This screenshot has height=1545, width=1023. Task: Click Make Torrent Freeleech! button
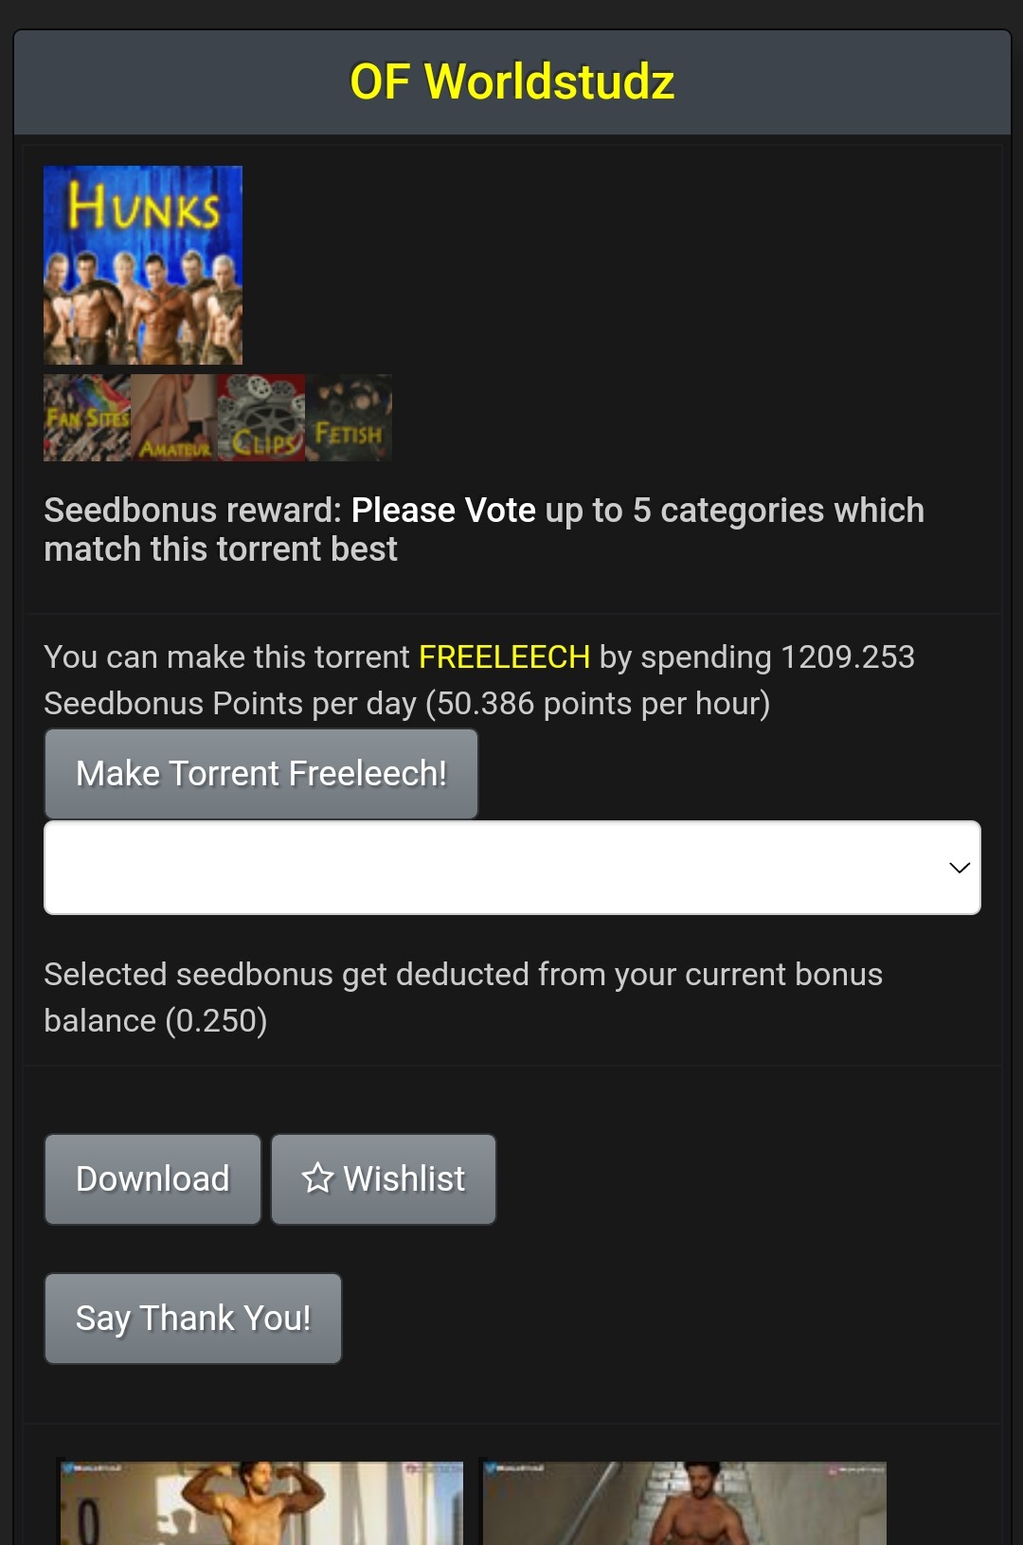coord(261,774)
